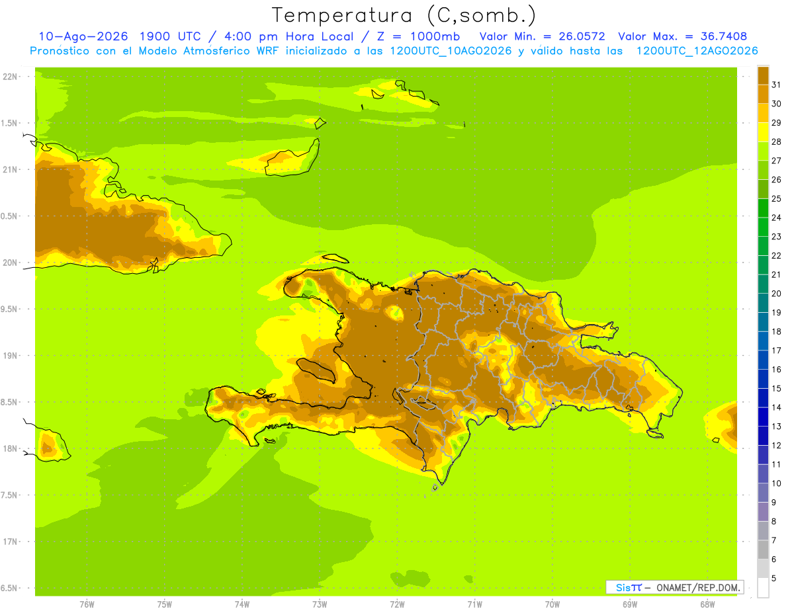Image resolution: width=794 pixels, height=613 pixels.
Task: Click the longitude label "75W"
Action: pyautogui.click(x=164, y=604)
